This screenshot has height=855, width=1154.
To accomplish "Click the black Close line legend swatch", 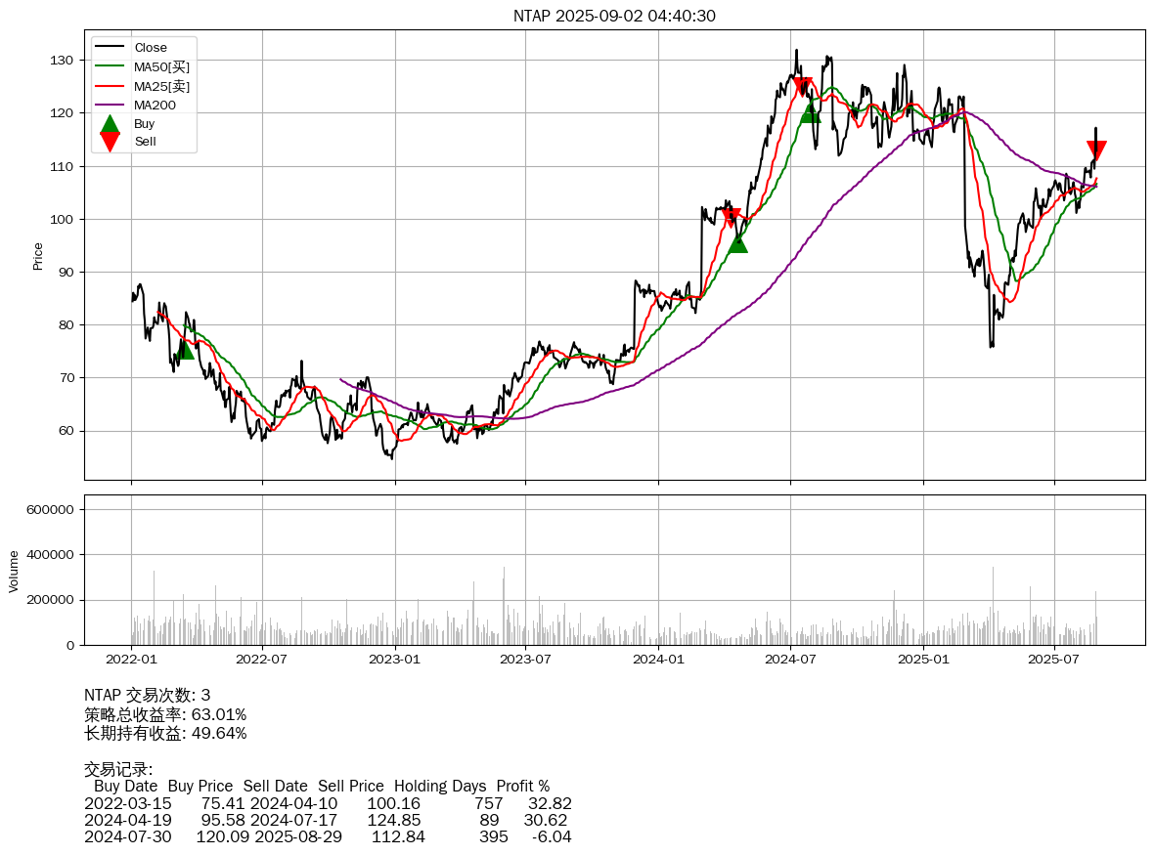I will [x=110, y=48].
